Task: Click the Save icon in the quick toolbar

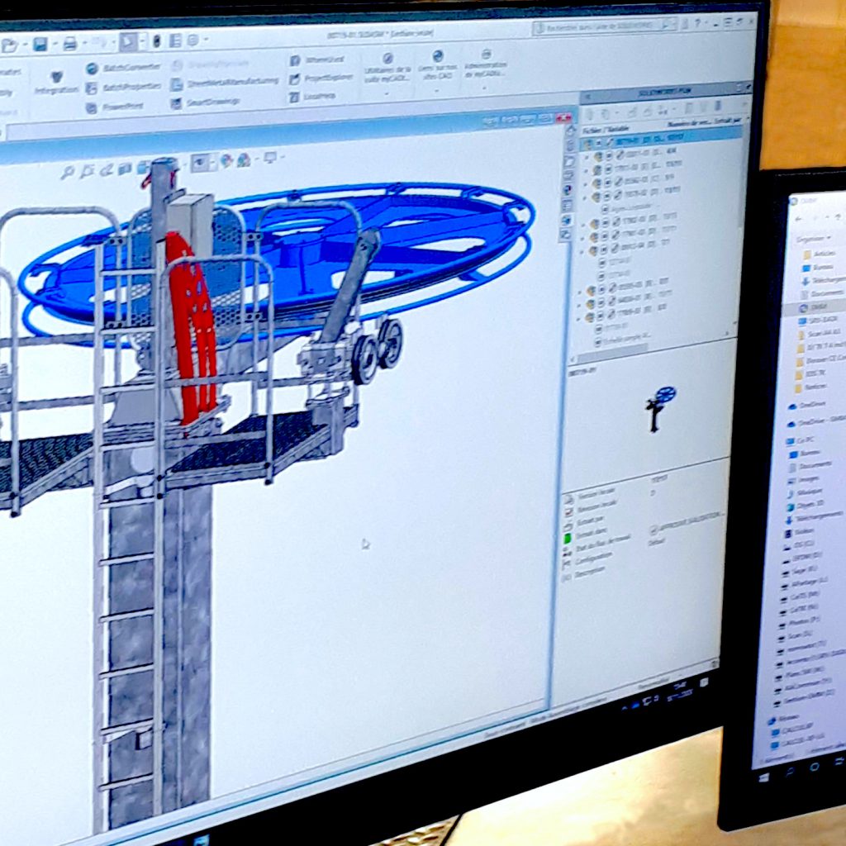Action: pyautogui.click(x=40, y=44)
